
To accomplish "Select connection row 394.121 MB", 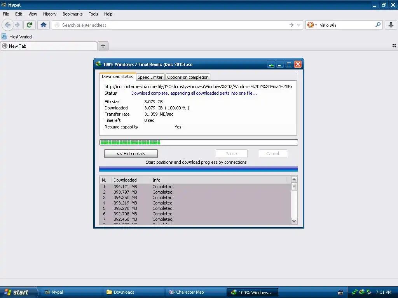I will point(195,187).
